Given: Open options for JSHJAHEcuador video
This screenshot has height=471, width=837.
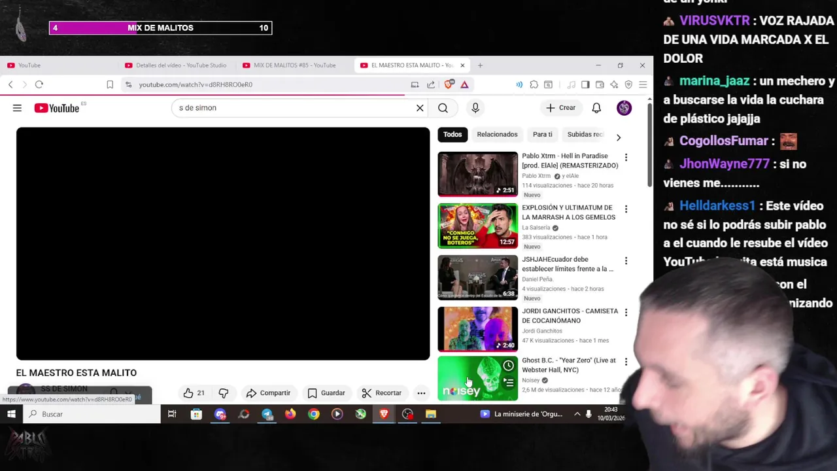Looking at the screenshot, I should [626, 260].
